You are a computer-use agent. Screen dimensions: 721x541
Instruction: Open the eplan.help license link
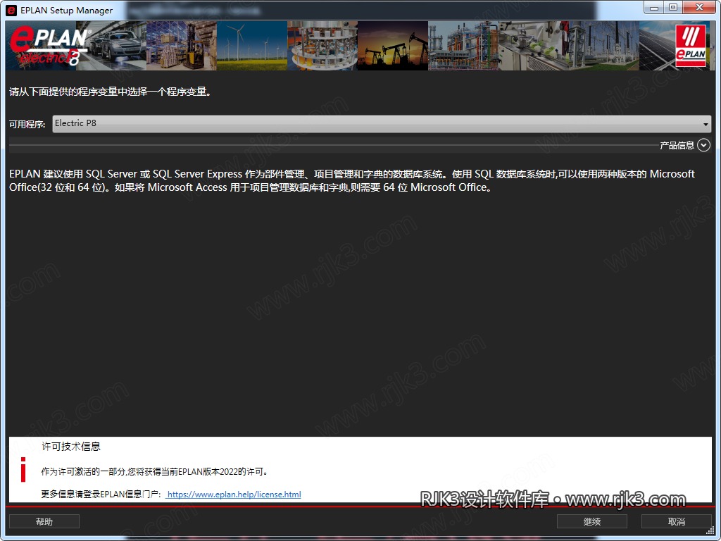(x=234, y=495)
